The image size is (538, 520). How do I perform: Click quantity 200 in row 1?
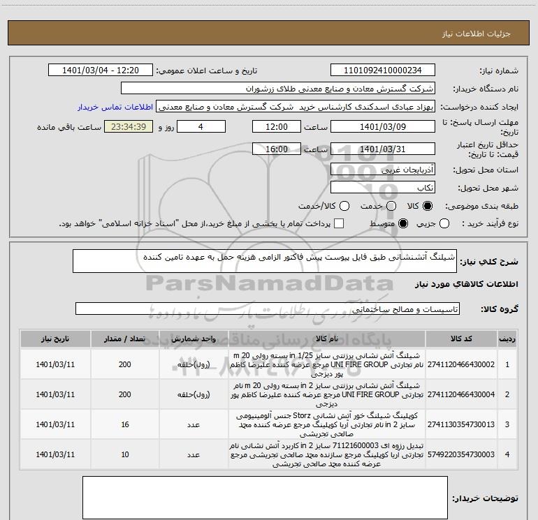125,364
